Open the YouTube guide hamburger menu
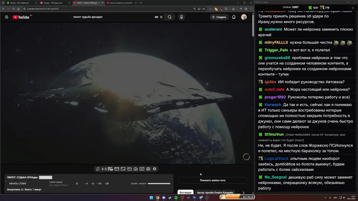358x201 pixels. [6, 17]
